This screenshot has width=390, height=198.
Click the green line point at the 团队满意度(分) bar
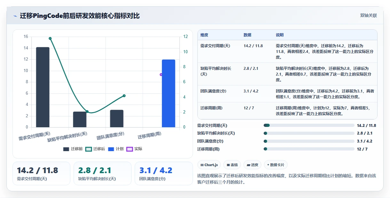point(124,96)
